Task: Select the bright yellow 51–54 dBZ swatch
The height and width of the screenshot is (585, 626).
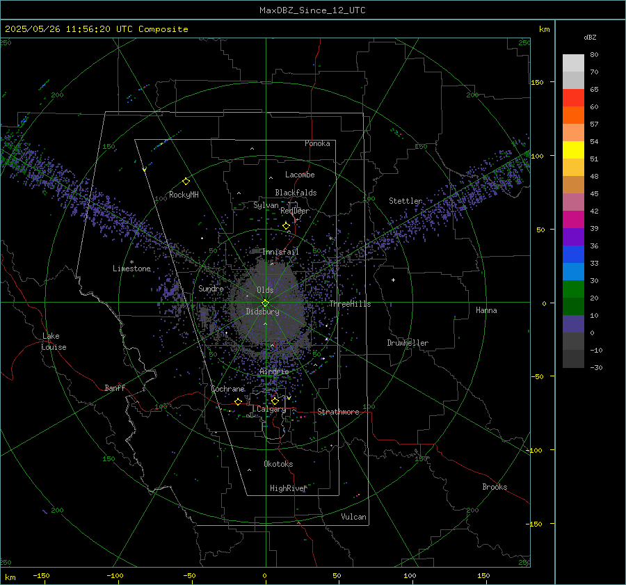Action: click(573, 150)
